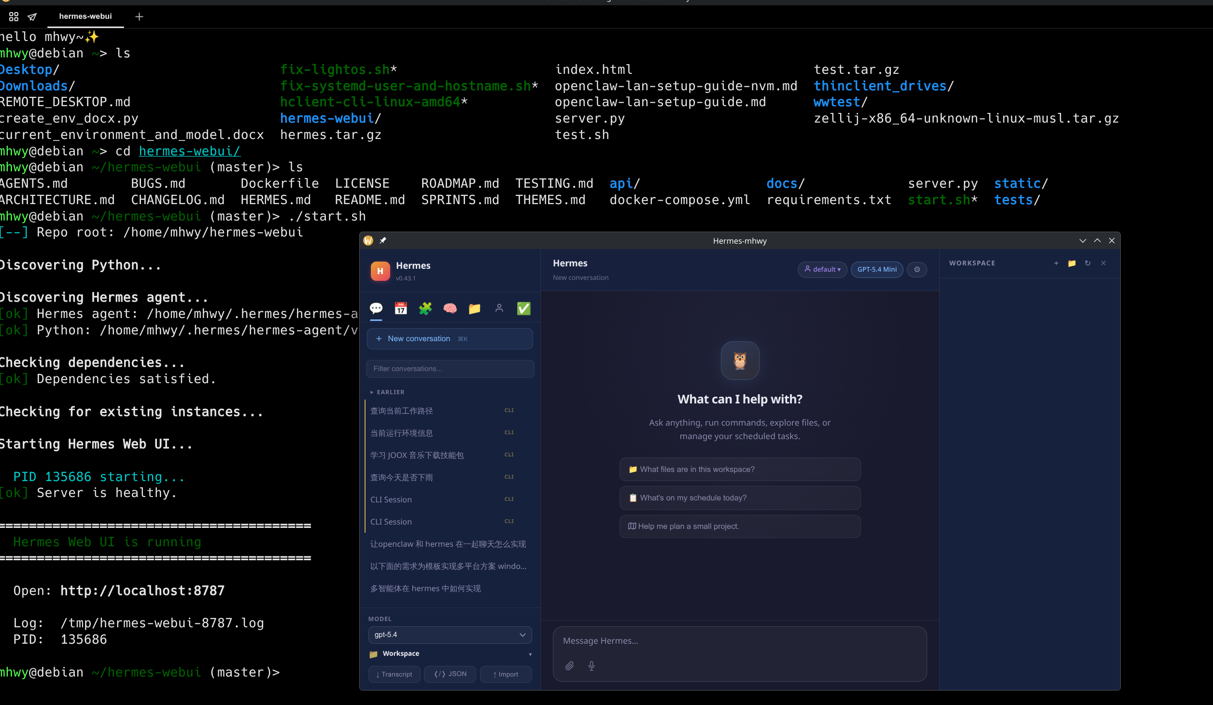This screenshot has width=1213, height=705.
Task: Open the puzzle-piece skills icon
Action: tap(425, 308)
